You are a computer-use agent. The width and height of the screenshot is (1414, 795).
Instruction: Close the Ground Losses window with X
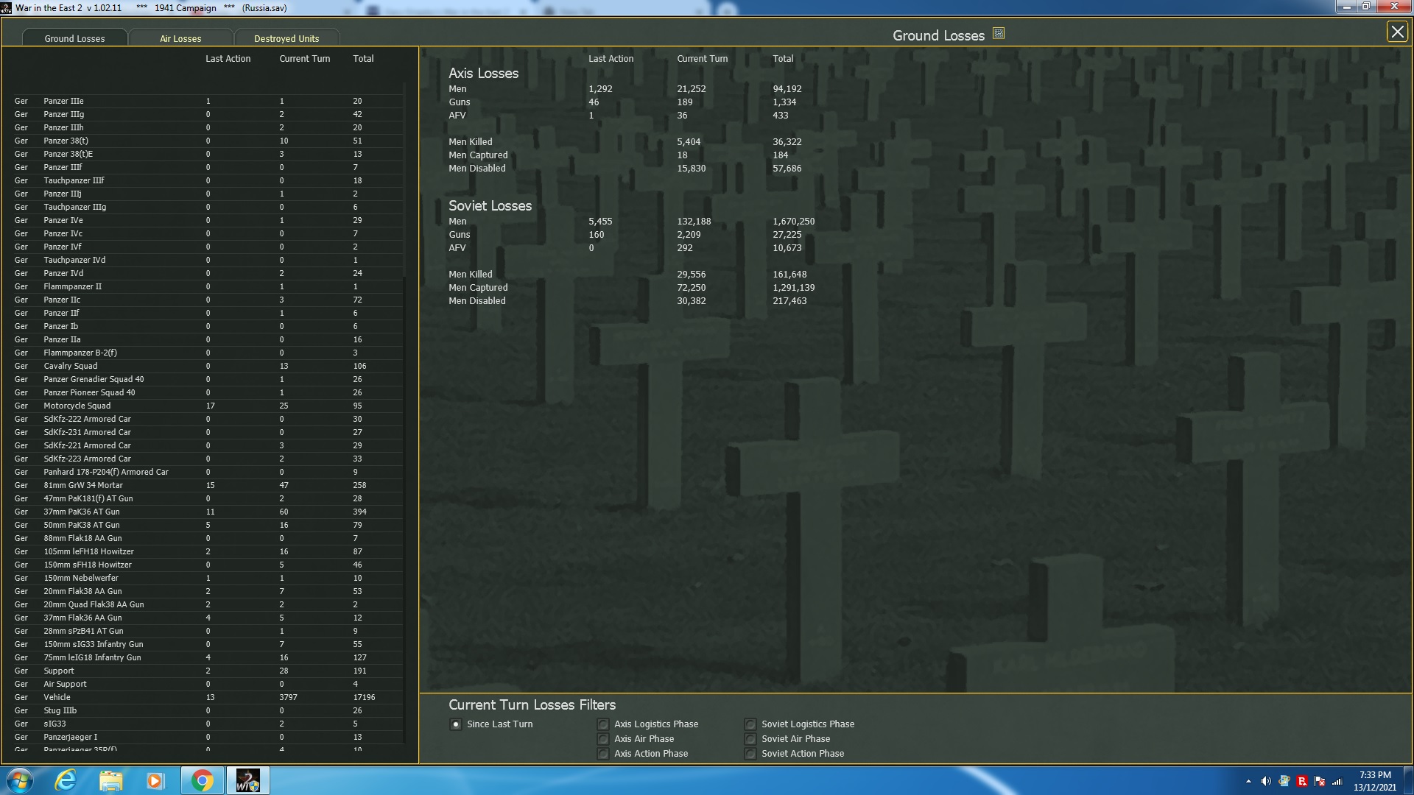1396,32
